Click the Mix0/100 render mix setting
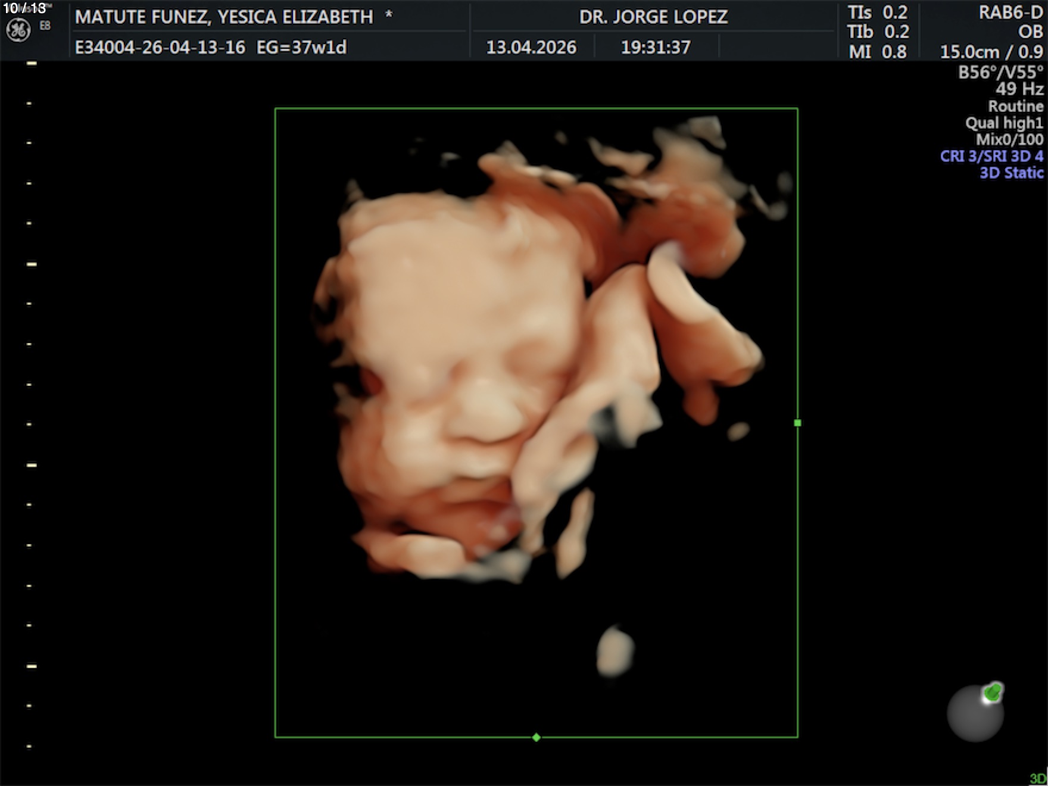This screenshot has height=786, width=1048. coord(1009,139)
